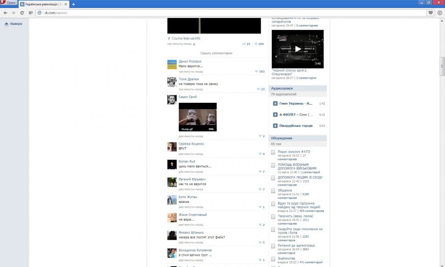This screenshot has width=445, height=267.
Task: Open the Знайомства discussion topic
Action: click(x=286, y=259)
